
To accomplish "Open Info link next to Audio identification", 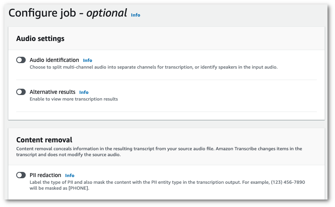I will tap(87, 60).
